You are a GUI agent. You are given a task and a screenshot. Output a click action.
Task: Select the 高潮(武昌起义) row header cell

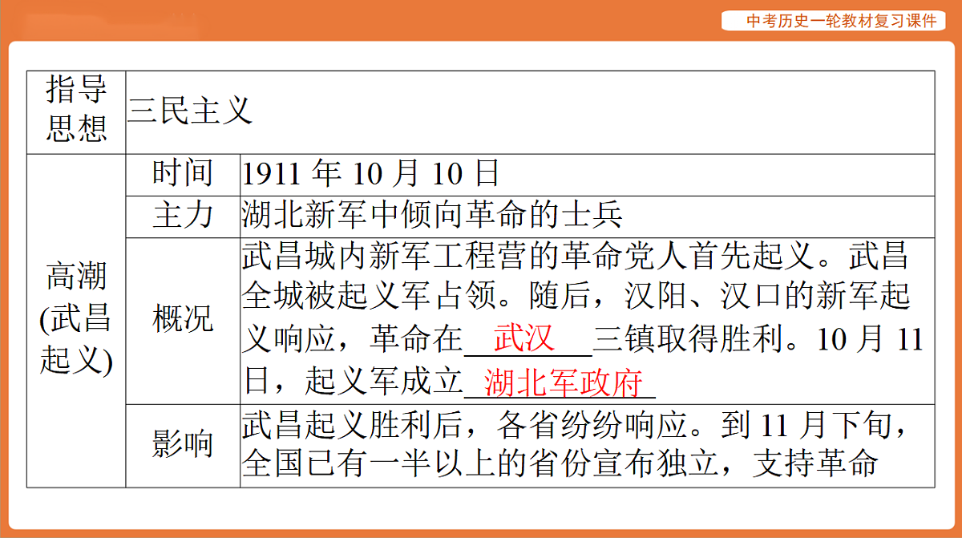[x=76, y=321]
